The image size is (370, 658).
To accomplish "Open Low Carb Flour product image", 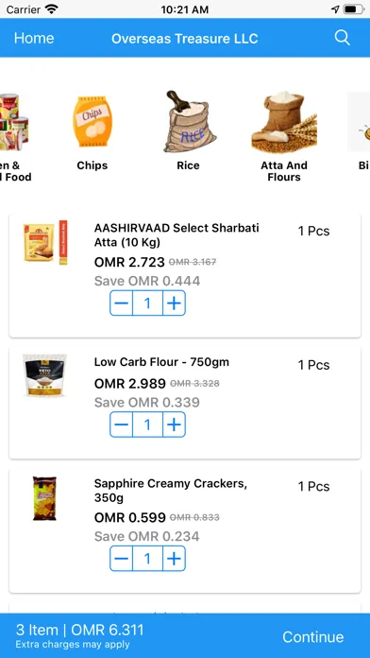I will point(44,375).
